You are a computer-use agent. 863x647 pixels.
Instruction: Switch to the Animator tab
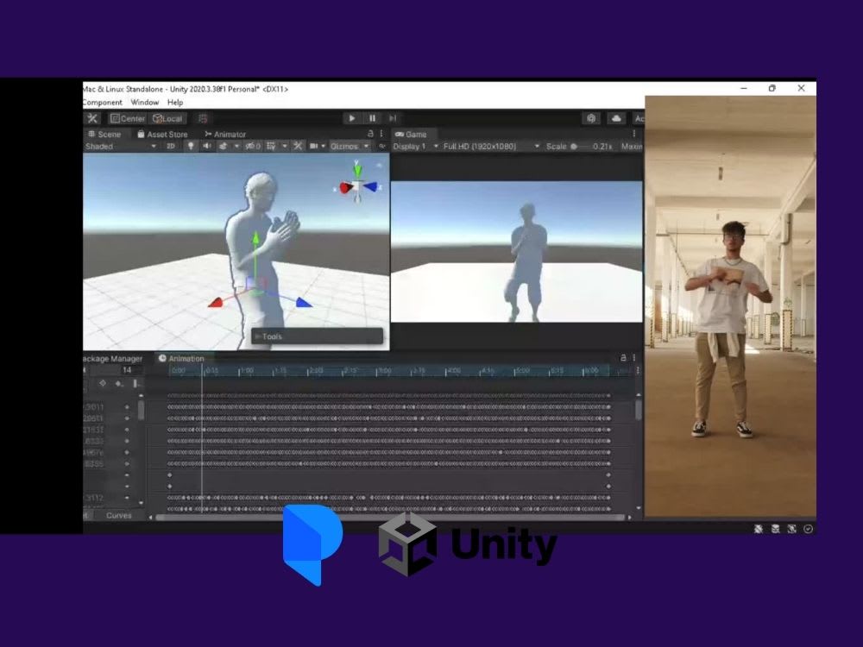pos(225,135)
